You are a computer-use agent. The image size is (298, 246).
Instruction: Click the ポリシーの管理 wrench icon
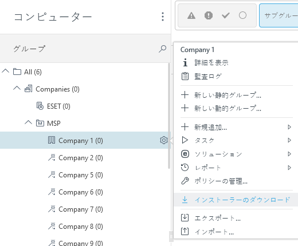(x=185, y=181)
